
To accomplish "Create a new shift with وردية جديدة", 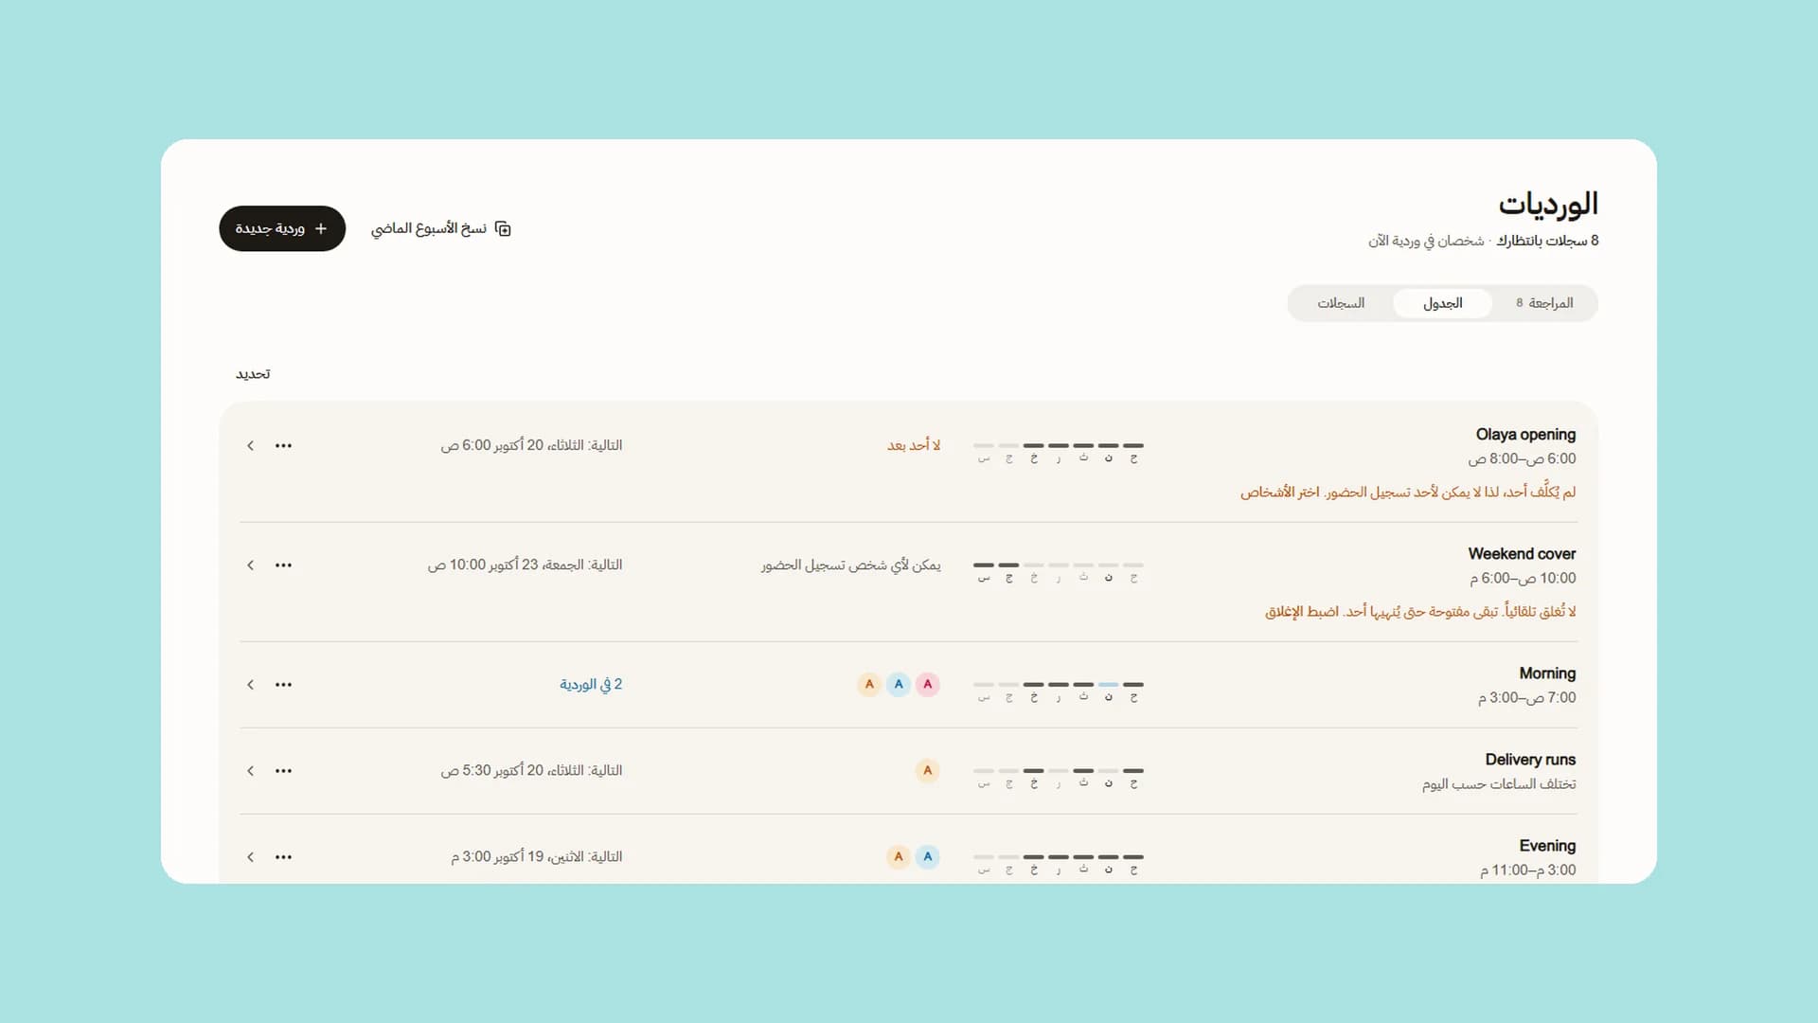I will 282,228.
